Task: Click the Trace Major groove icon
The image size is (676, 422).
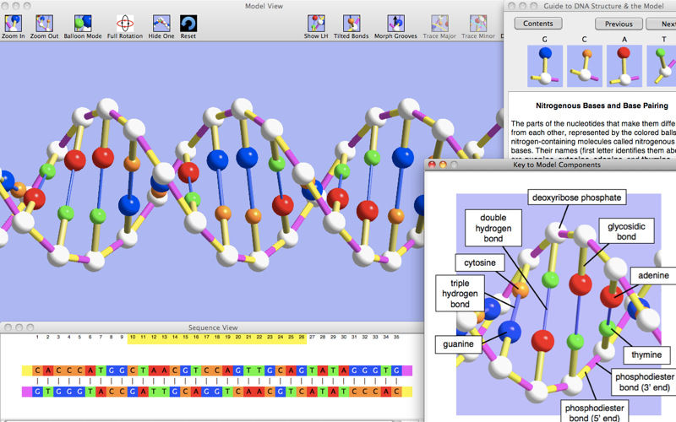Action: click(x=439, y=24)
